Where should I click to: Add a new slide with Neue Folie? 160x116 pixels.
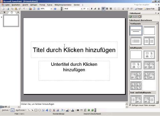[149, 9]
